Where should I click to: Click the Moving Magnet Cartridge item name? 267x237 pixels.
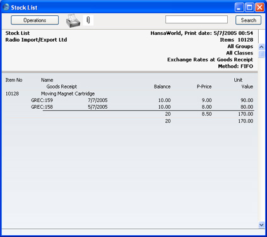point(68,94)
